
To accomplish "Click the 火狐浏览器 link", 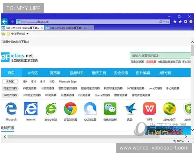I will [47, 88].
